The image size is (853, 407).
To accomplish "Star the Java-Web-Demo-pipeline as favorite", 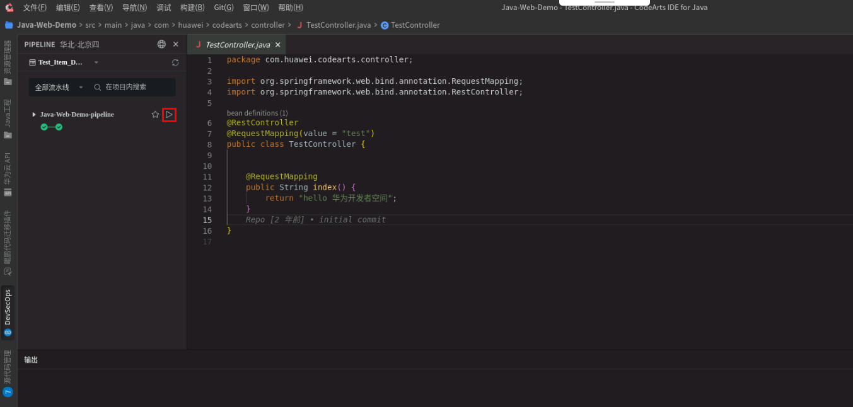I will point(155,115).
